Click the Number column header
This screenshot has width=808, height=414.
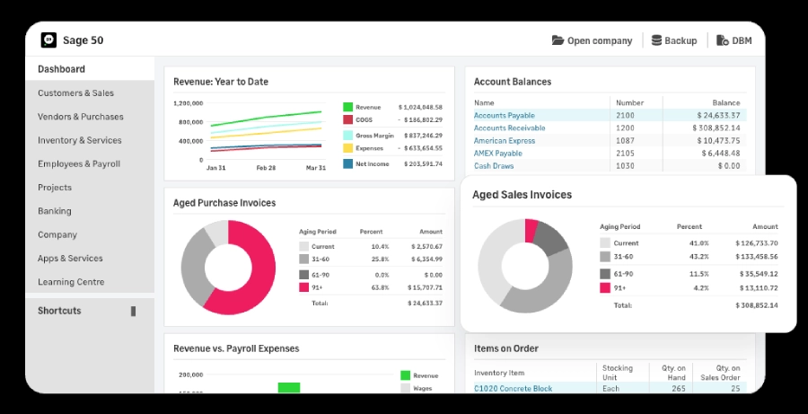tap(629, 102)
